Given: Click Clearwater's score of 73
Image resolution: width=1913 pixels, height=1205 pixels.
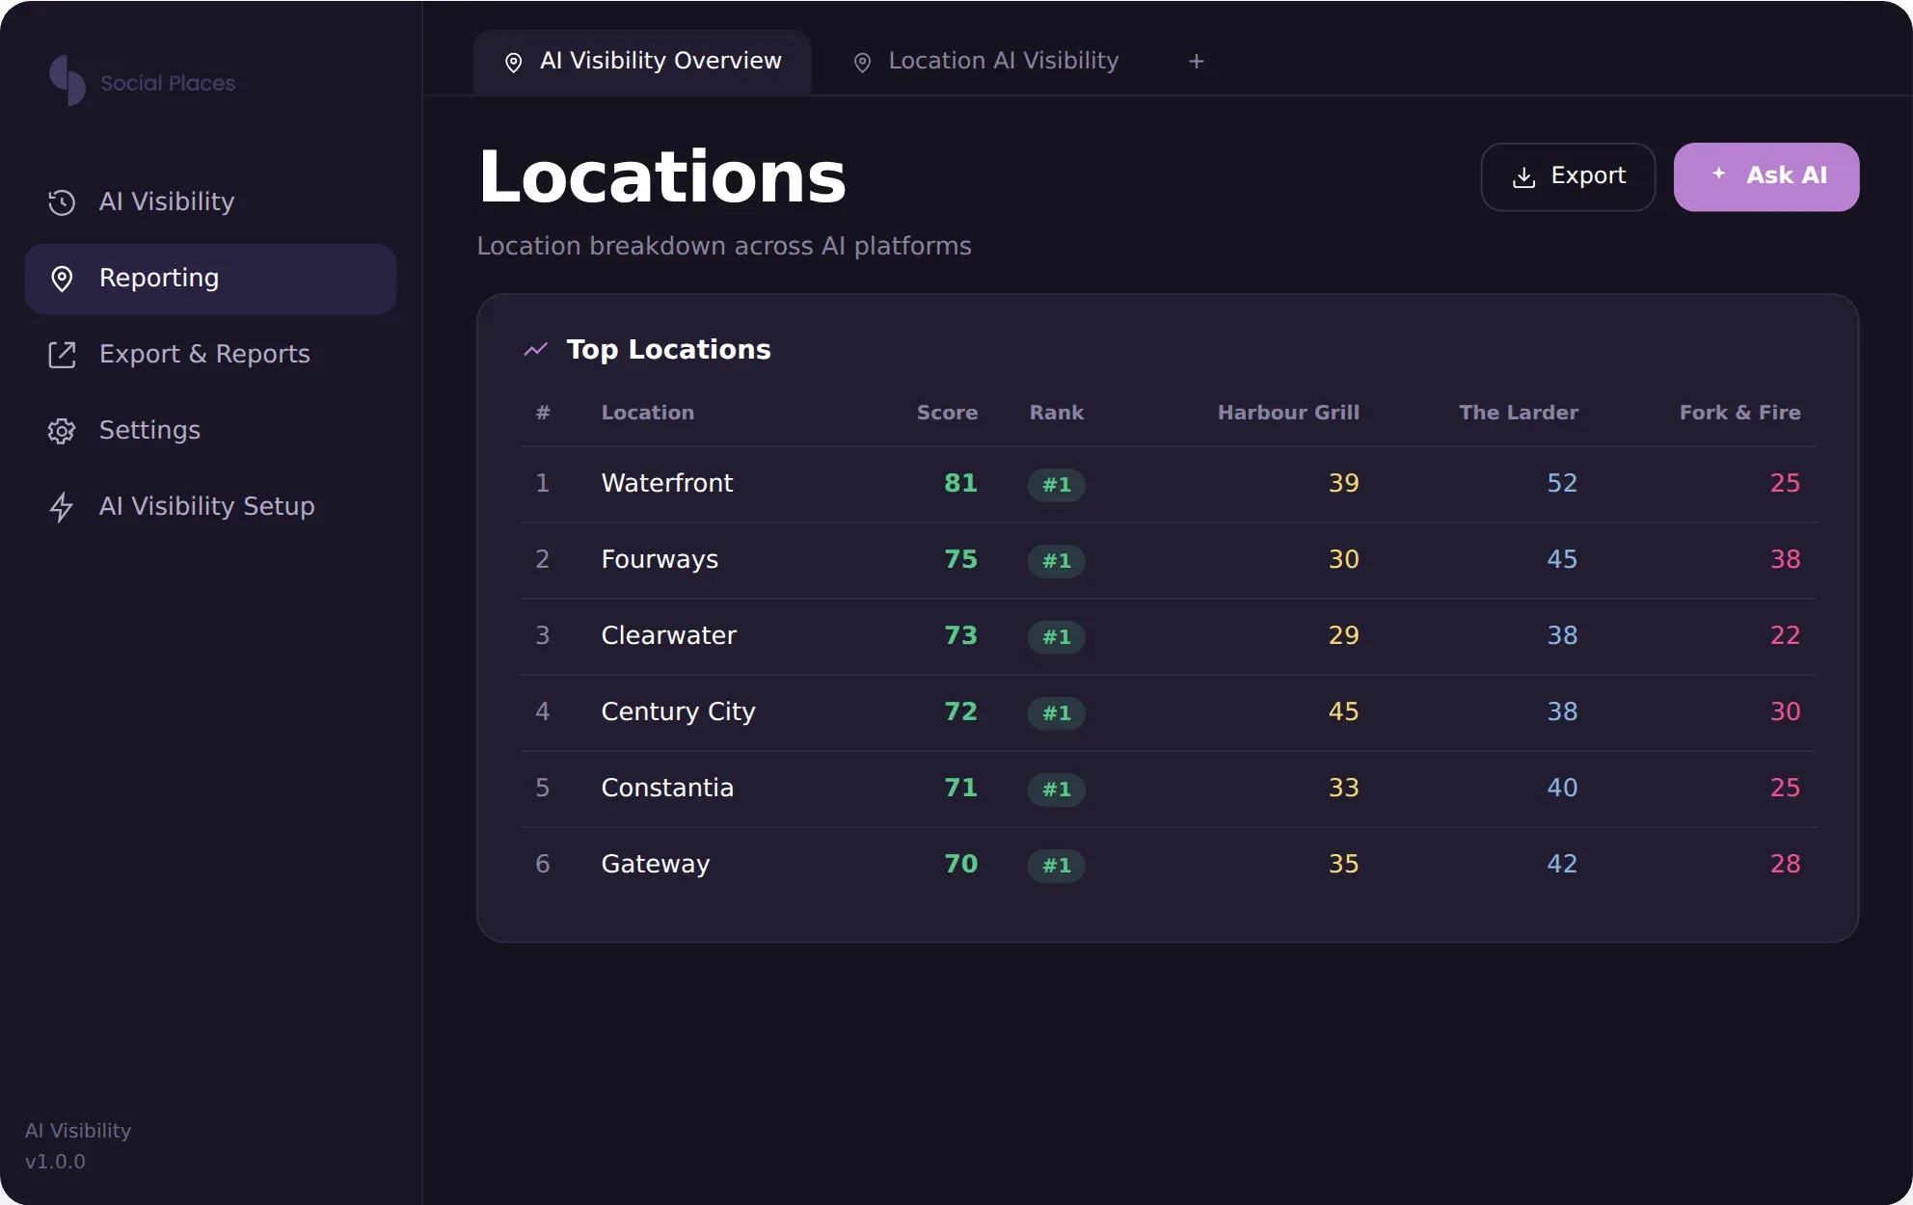Looking at the screenshot, I should [960, 636].
